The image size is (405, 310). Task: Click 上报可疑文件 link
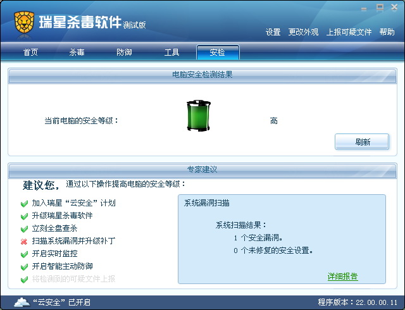click(x=349, y=32)
